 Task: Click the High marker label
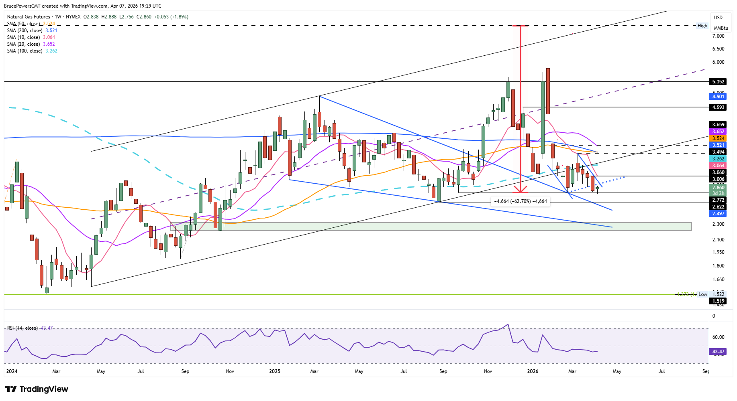(702, 26)
